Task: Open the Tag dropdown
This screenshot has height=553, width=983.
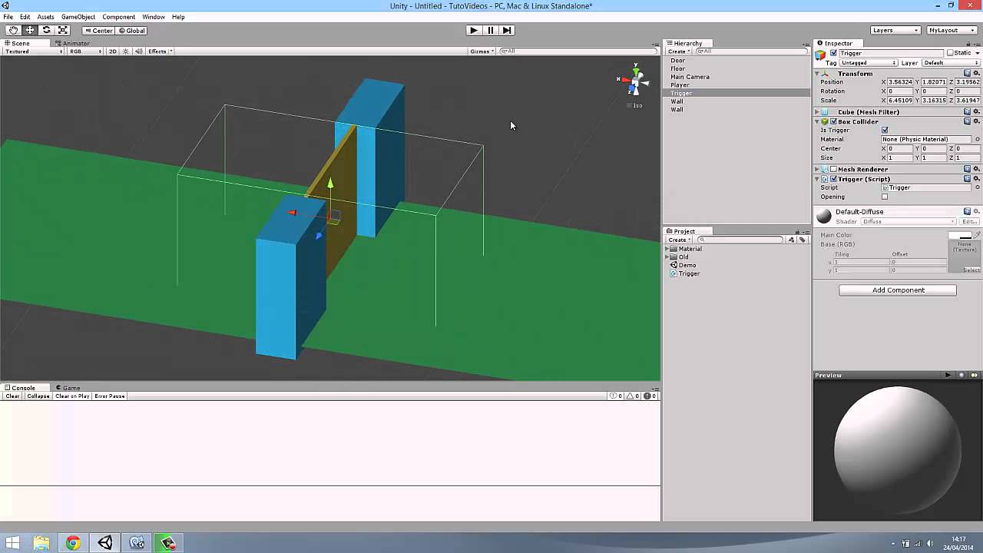Action: tap(869, 63)
